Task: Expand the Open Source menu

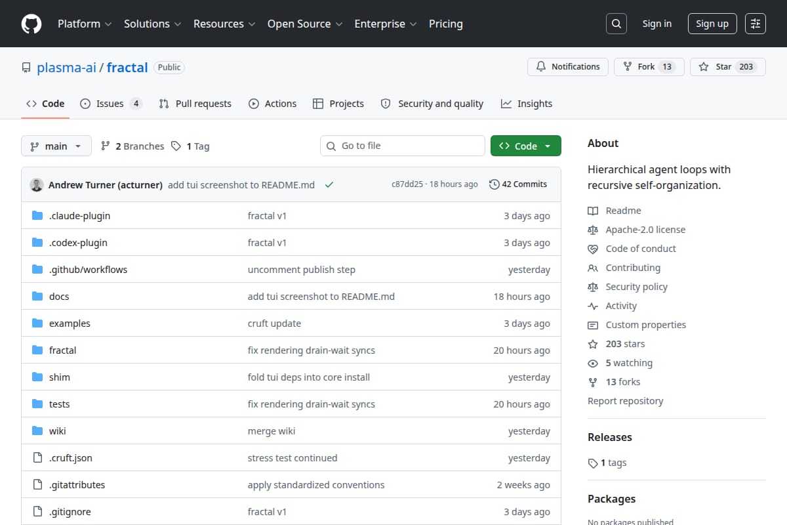Action: tap(305, 24)
